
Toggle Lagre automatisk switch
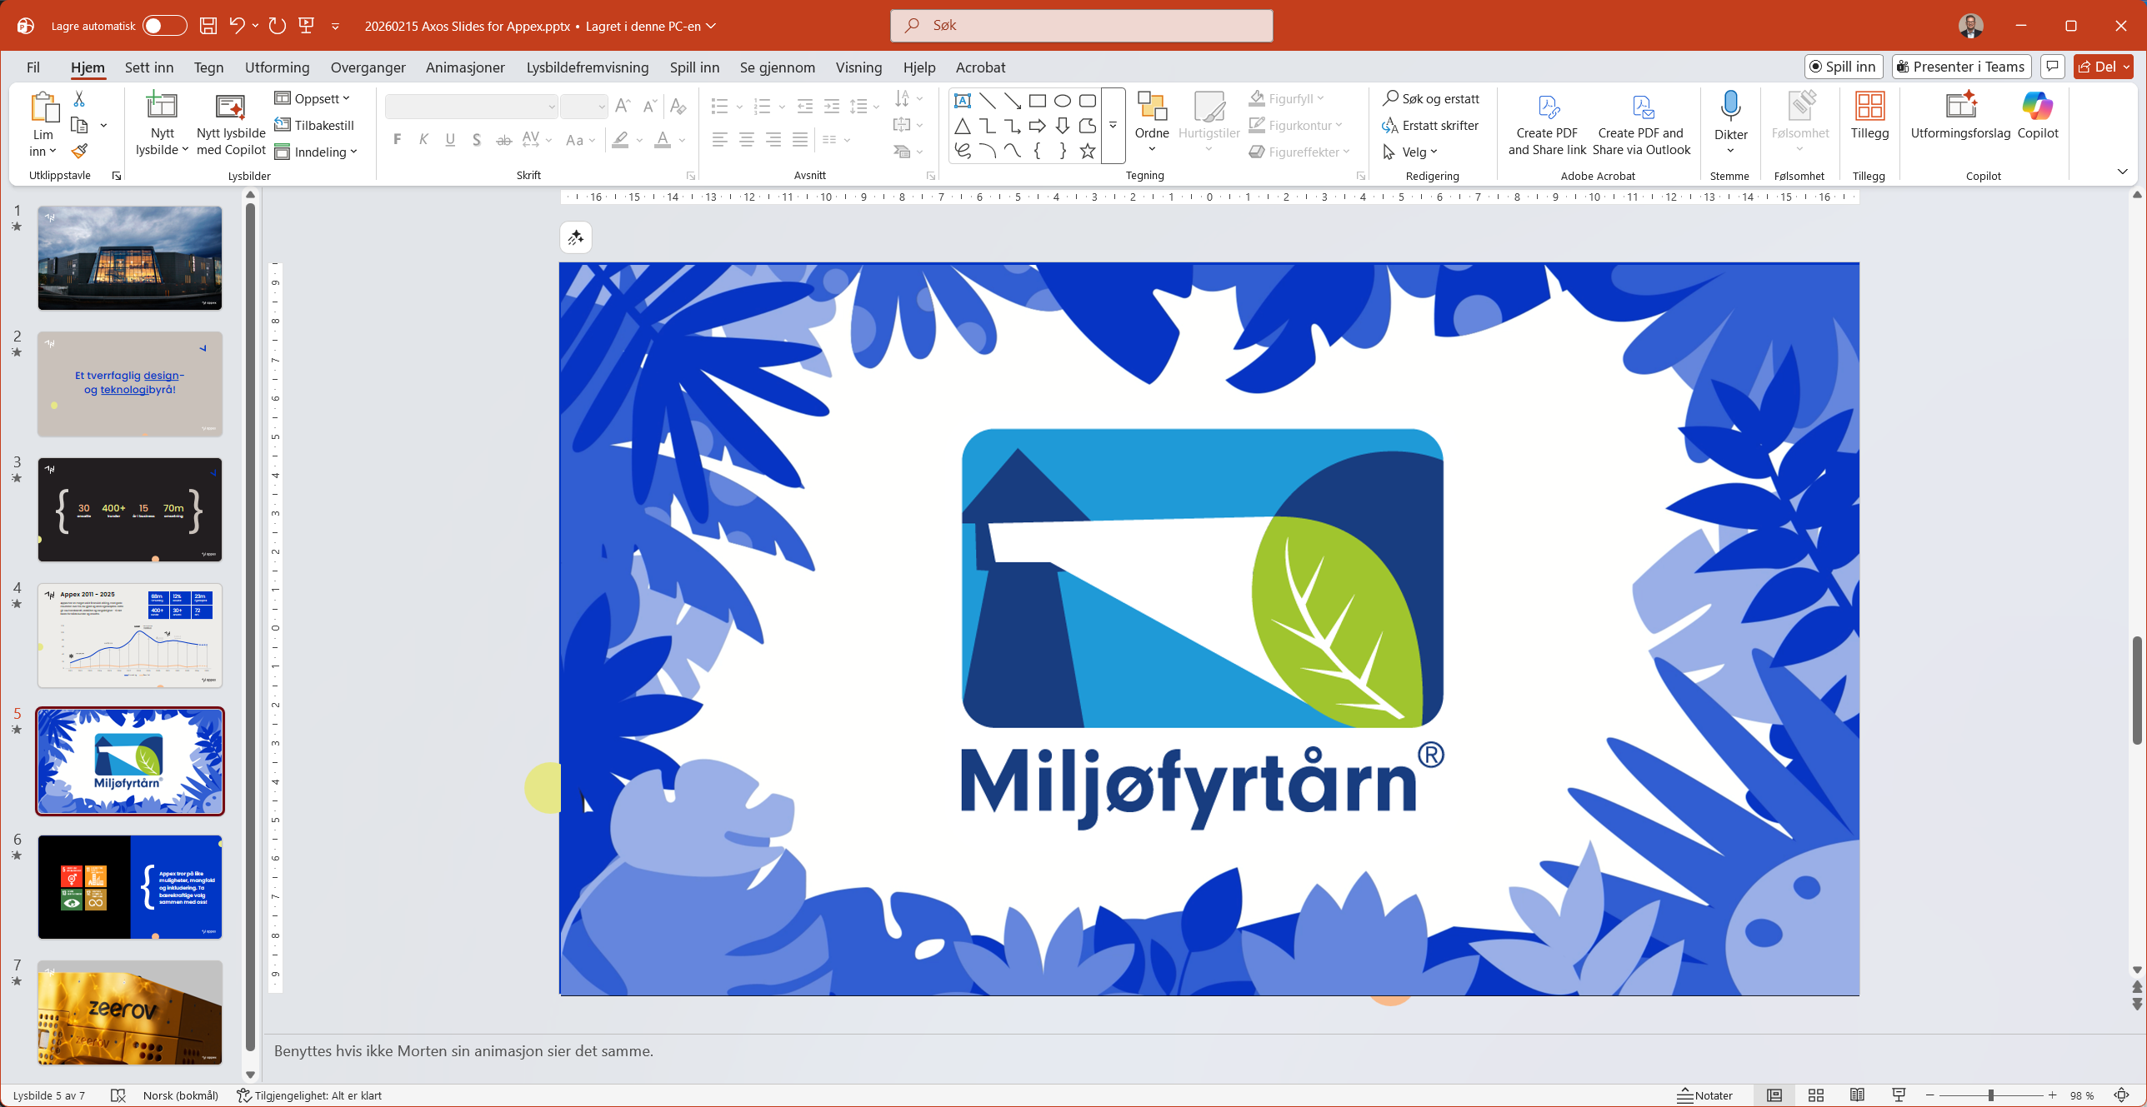tap(164, 26)
